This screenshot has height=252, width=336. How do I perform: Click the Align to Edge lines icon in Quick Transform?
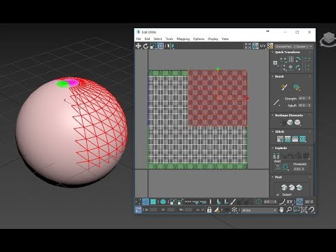[290, 59]
